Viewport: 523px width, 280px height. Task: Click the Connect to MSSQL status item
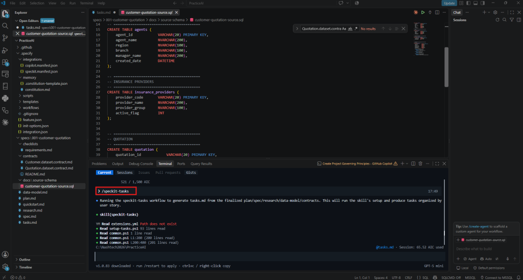(501, 277)
